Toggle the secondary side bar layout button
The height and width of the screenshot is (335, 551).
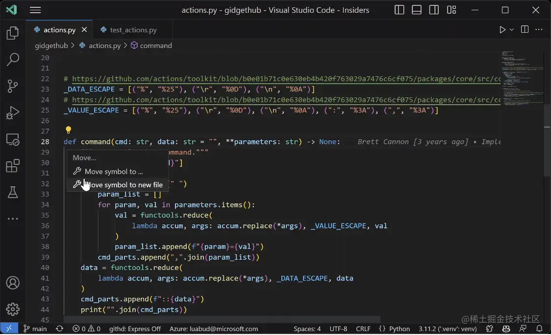(x=434, y=10)
